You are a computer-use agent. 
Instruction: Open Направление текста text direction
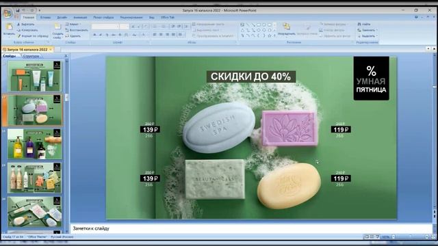[208, 25]
